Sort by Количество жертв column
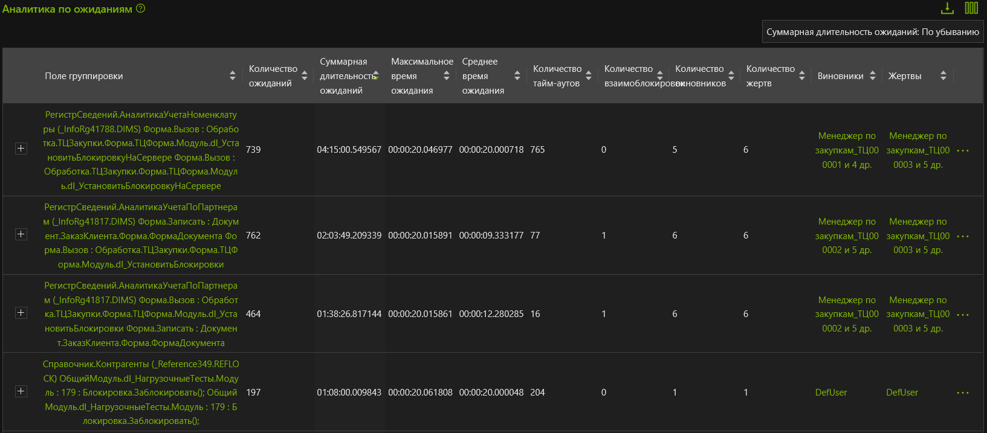Image resolution: width=987 pixels, height=433 pixels. tap(801, 75)
